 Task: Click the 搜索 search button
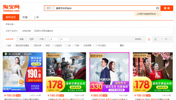(x=167, y=8)
